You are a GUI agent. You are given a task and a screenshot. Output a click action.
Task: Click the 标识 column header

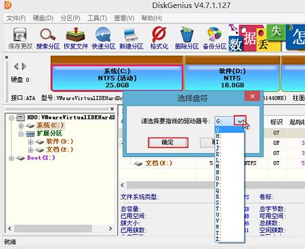[277, 122]
